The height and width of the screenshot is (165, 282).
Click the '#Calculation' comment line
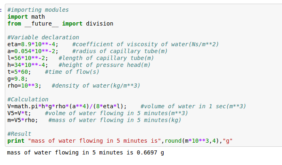tap(28, 99)
